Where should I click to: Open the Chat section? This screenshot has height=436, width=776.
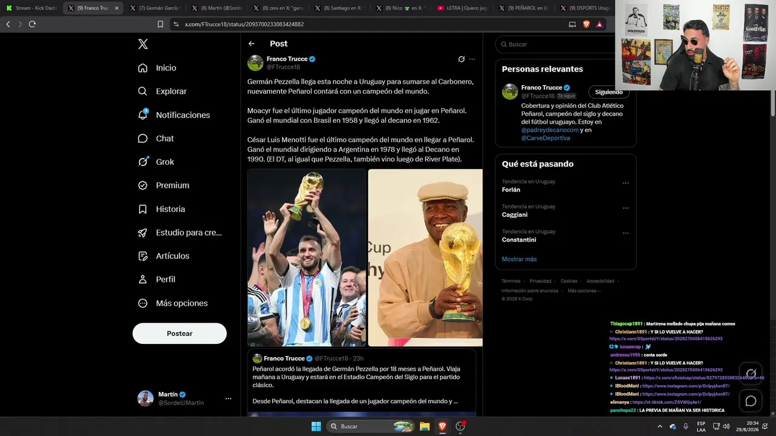tap(156, 139)
